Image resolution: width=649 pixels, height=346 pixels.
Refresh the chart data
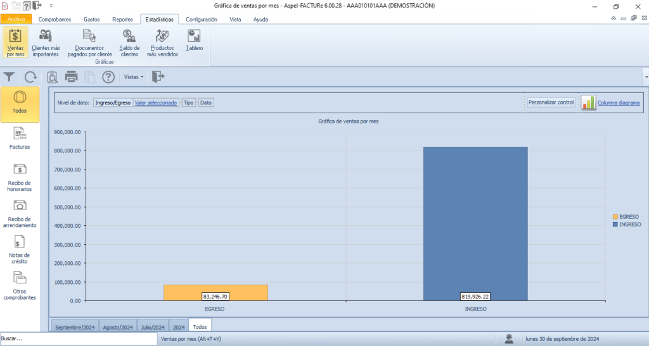pyautogui.click(x=30, y=77)
